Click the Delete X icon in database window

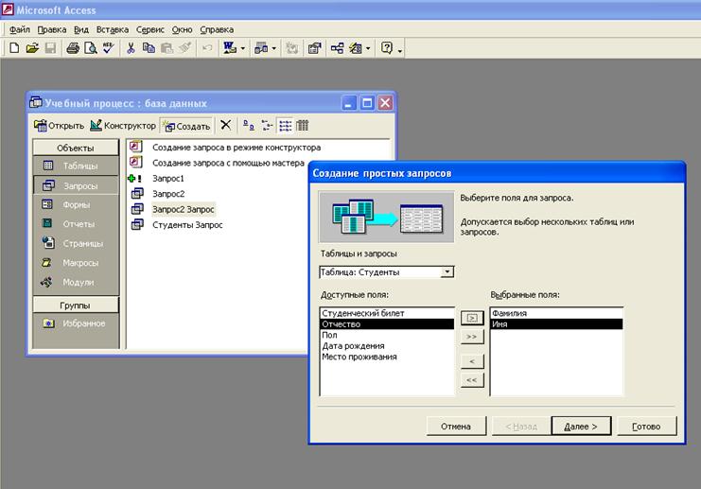226,125
